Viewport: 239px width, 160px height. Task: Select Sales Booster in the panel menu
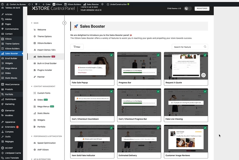pyautogui.click(x=46, y=57)
